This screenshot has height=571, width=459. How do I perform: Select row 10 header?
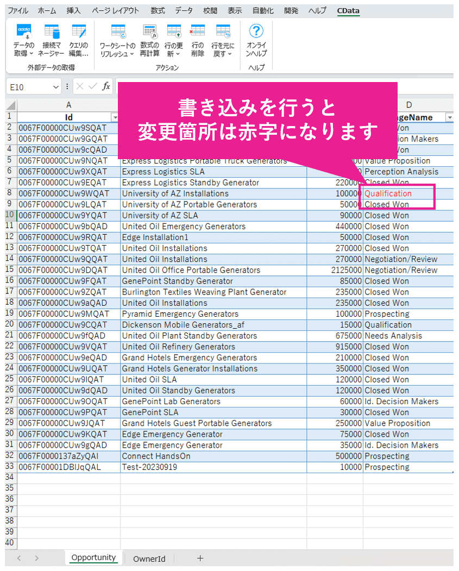click(10, 215)
